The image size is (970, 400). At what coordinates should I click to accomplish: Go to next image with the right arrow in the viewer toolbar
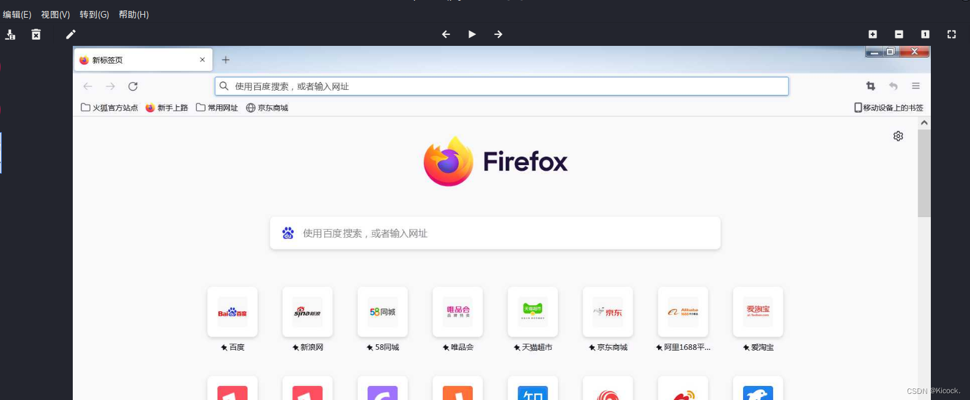click(498, 34)
